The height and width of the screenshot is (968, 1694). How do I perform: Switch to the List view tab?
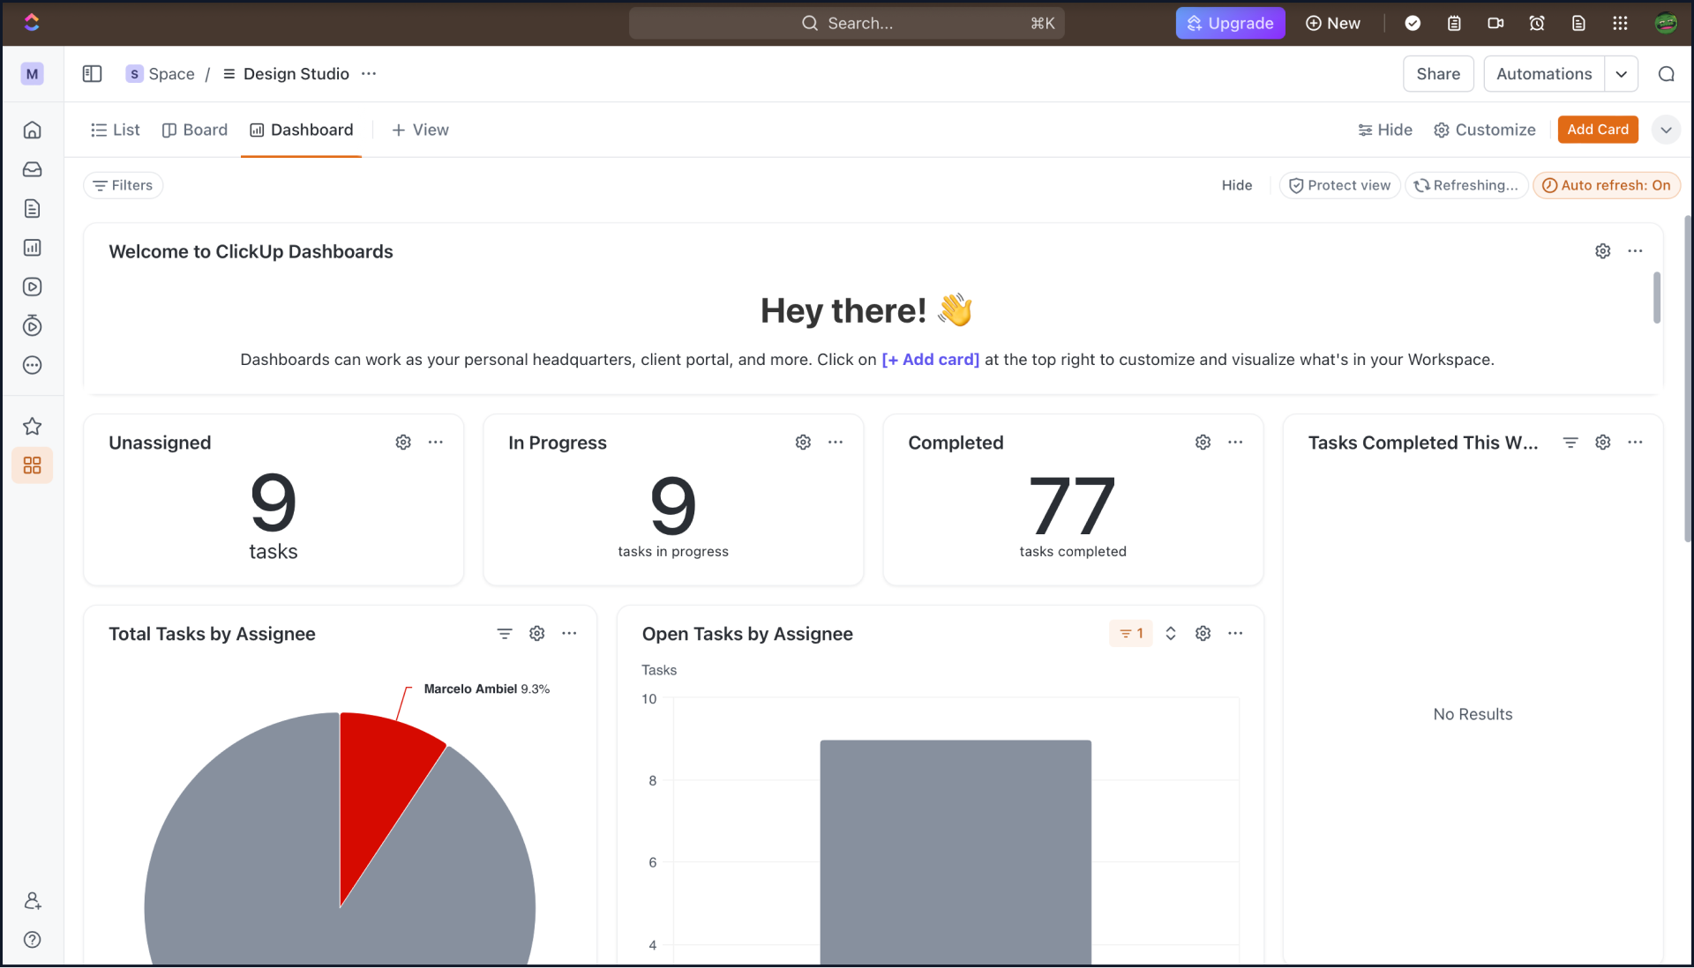(116, 130)
